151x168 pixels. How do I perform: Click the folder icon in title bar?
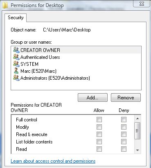coord(5,5)
